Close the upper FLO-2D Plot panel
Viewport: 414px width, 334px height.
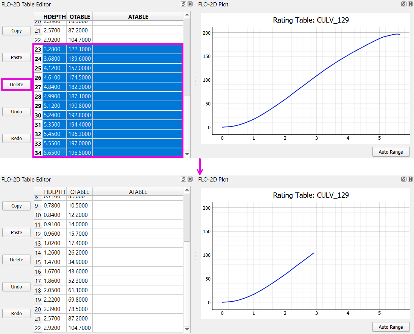pyautogui.click(x=409, y=5)
